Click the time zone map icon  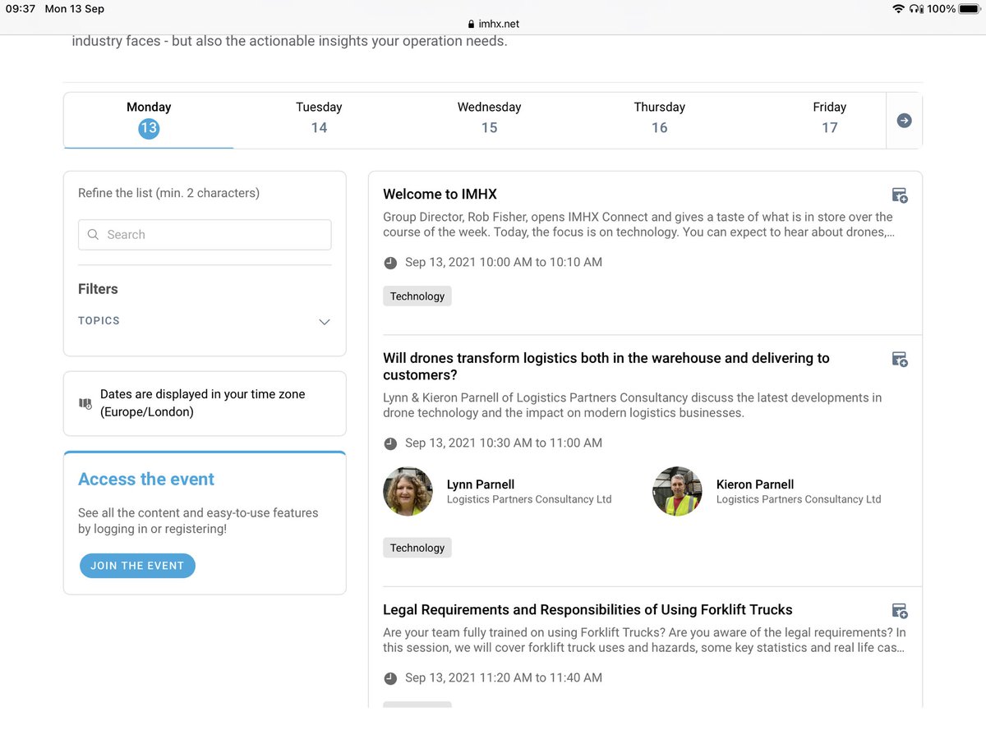(85, 403)
